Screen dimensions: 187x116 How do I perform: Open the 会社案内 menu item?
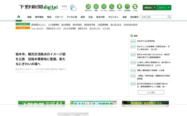(x=134, y=17)
